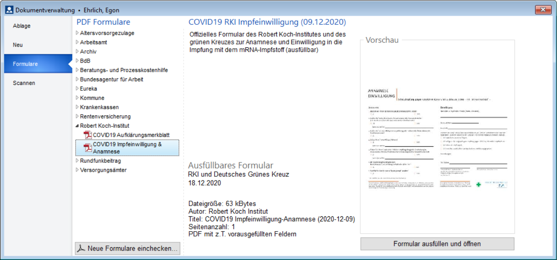Click Neue Formulare einchecken button
Screen dimensions: 557x260
click(x=127, y=248)
